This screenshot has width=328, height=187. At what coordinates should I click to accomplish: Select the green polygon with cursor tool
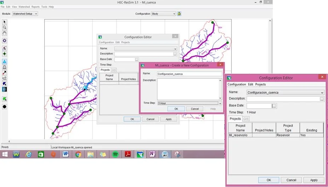pyautogui.click(x=4, y=99)
